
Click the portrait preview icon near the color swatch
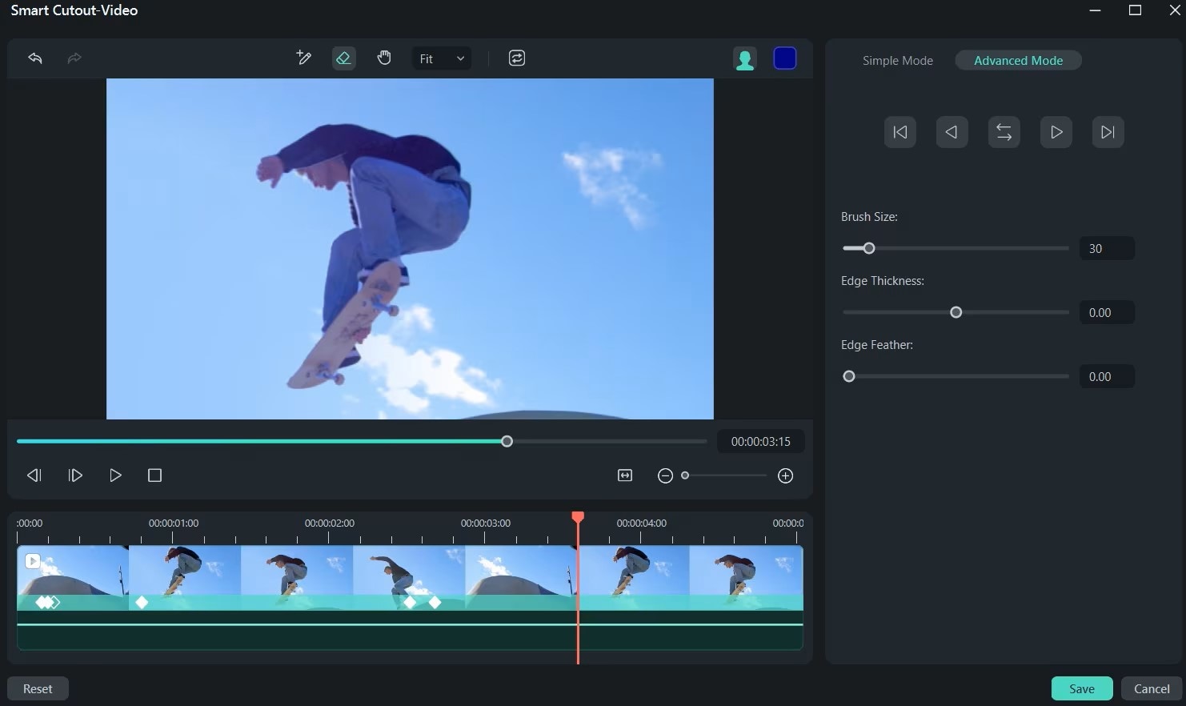pos(744,58)
